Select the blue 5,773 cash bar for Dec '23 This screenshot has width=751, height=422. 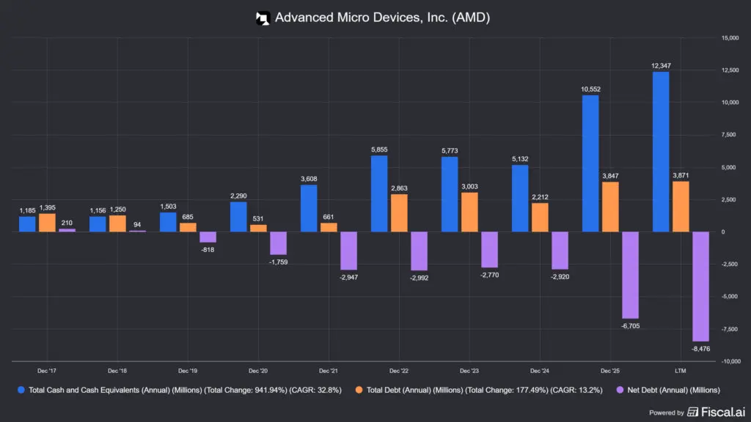tap(450, 195)
